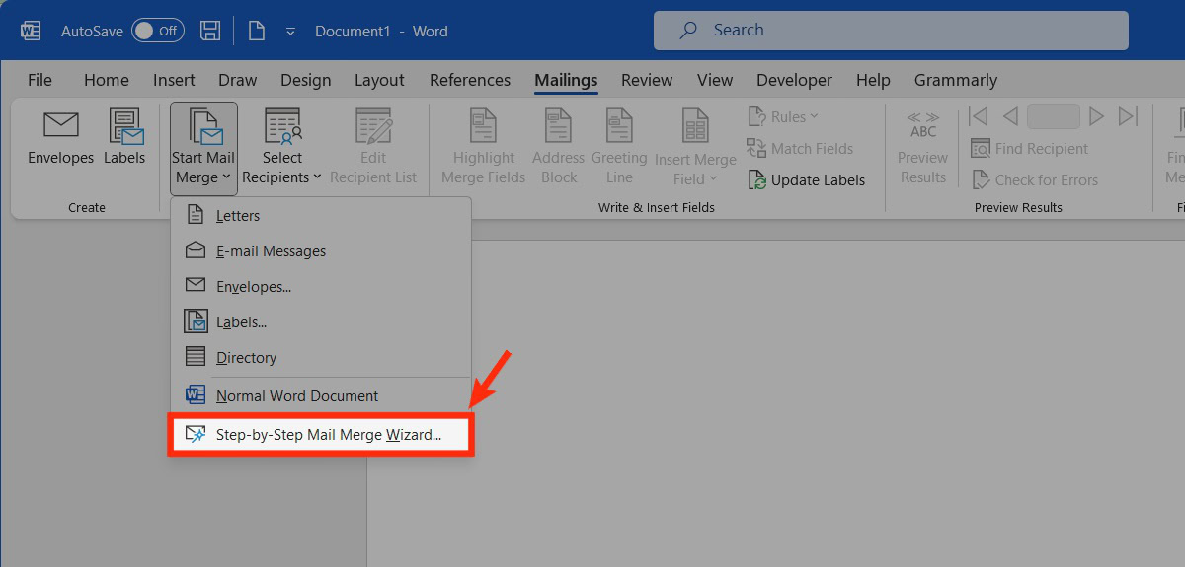Click the Edit Recipient List icon

[x=373, y=127]
